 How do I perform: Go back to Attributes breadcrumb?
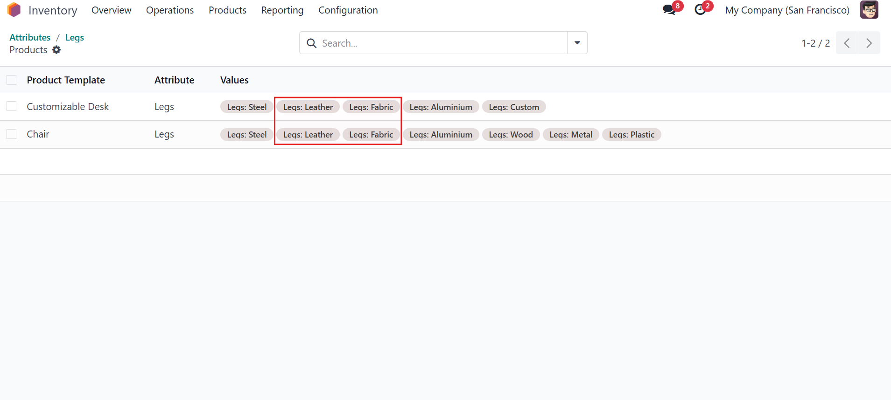[30, 37]
